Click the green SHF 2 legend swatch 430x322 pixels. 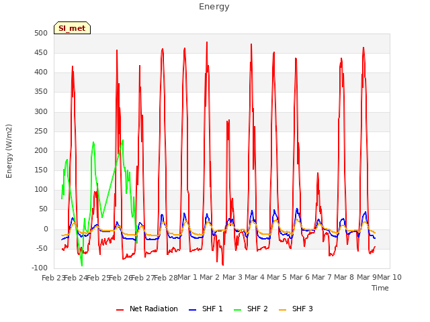click(237, 310)
